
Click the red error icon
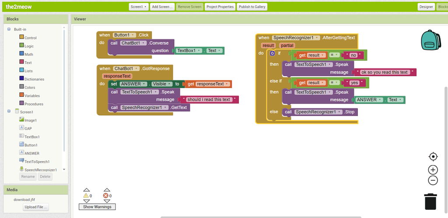[106, 196]
